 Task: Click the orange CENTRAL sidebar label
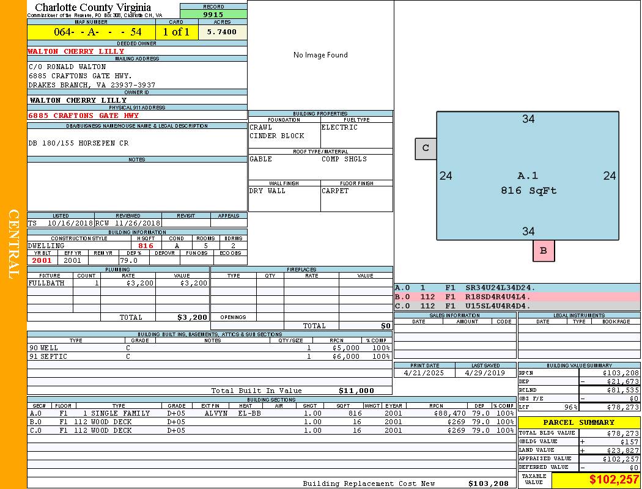click(x=13, y=244)
